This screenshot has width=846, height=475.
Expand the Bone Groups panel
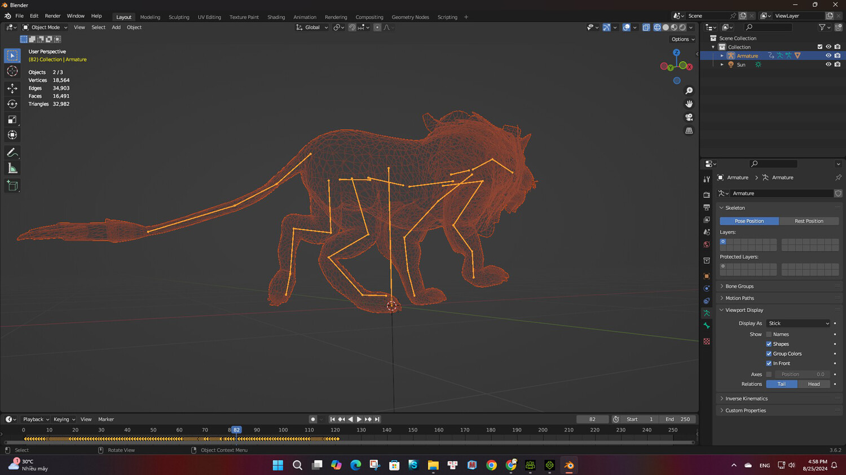[x=739, y=286]
